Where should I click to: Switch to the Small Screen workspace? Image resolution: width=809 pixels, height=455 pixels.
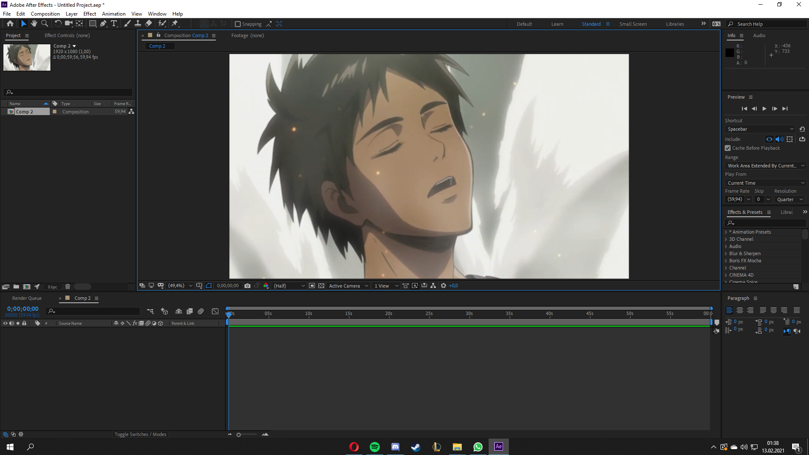pos(633,24)
